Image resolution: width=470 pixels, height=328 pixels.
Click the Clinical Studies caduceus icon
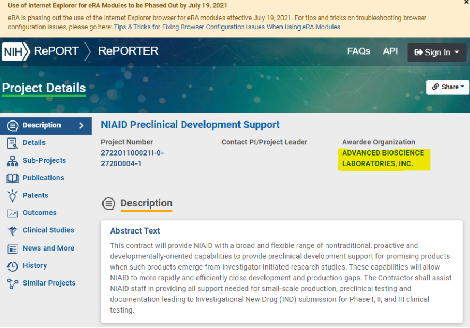point(13,231)
